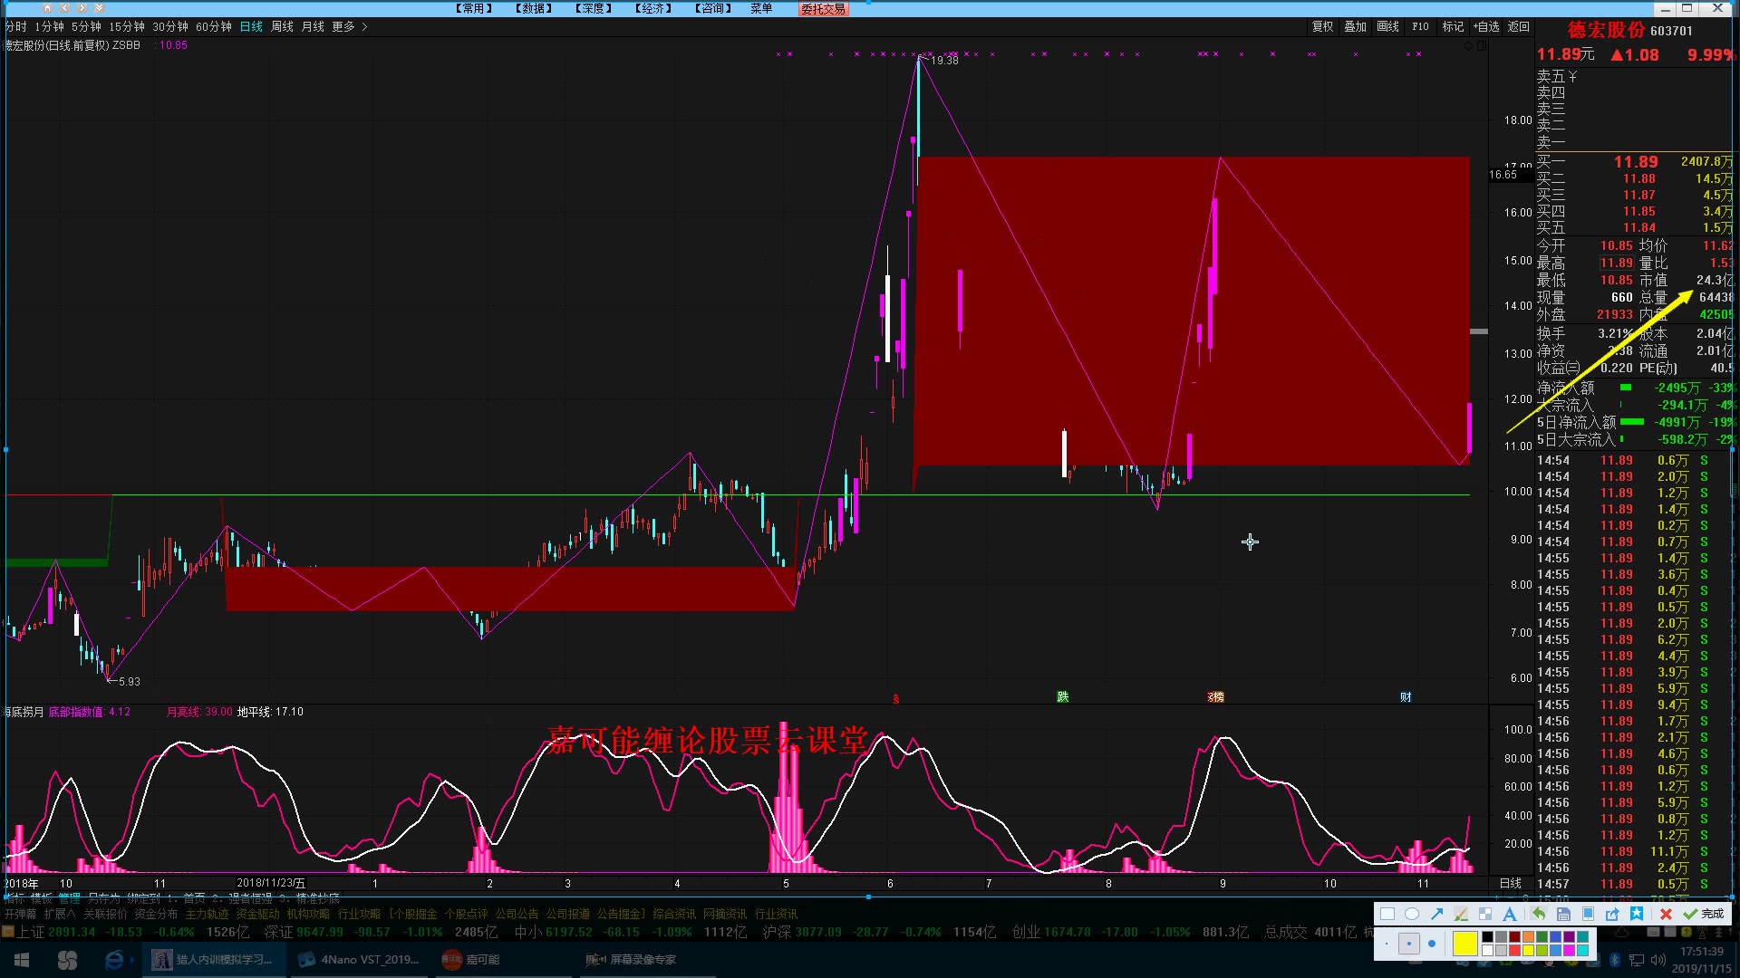Viewport: 1740px width, 978px height.
Task: Click 主力轨迹 link
Action: 207,915
